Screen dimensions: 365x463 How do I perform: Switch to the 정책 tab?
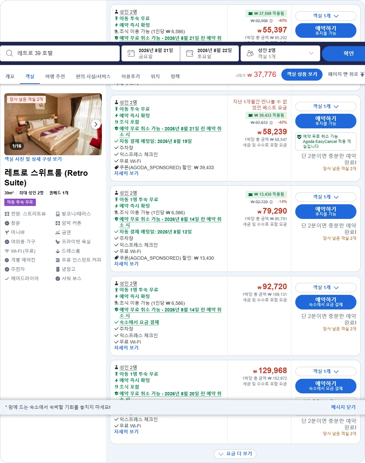click(175, 76)
